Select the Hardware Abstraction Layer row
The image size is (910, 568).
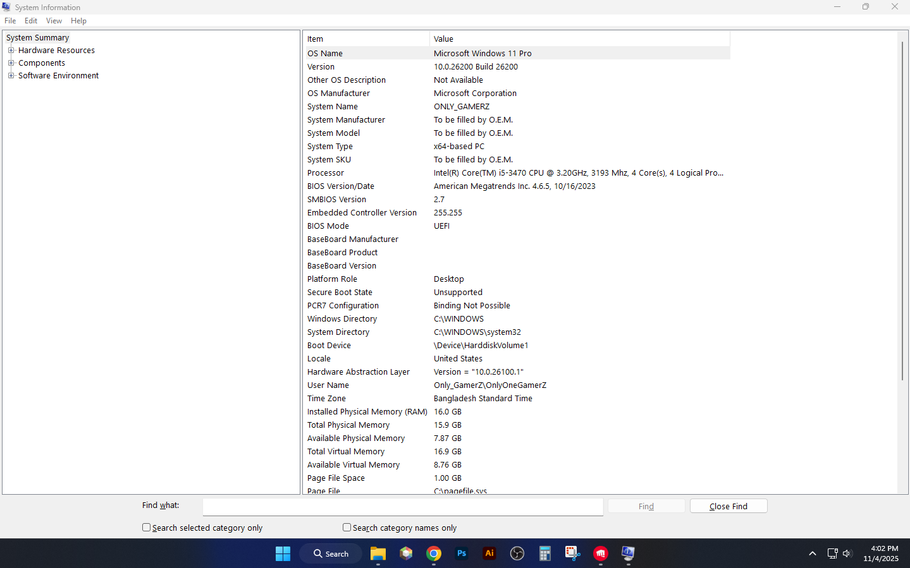pos(517,372)
